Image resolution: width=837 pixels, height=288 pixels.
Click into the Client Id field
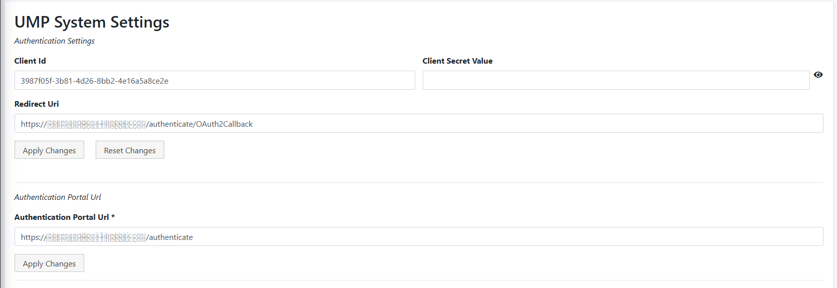[214, 81]
